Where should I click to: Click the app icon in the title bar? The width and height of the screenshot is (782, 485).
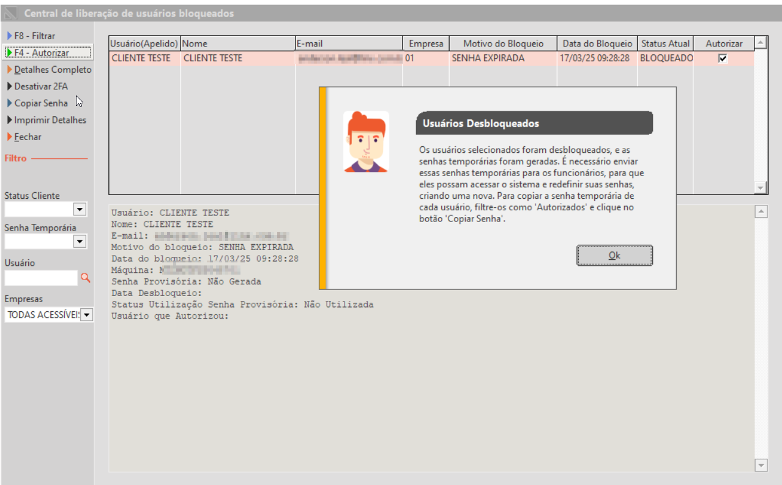pos(11,13)
